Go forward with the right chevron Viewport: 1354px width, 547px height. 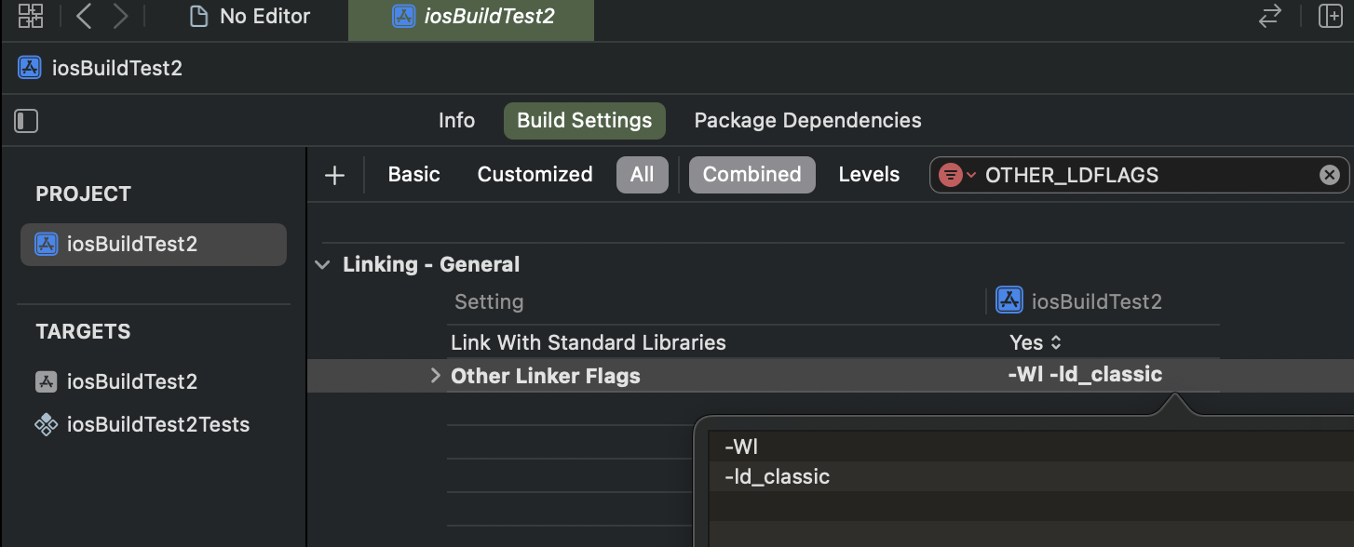[x=120, y=16]
